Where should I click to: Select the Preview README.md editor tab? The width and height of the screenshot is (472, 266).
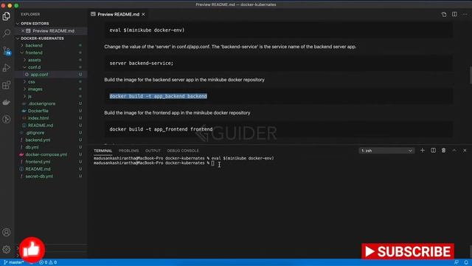(x=118, y=14)
